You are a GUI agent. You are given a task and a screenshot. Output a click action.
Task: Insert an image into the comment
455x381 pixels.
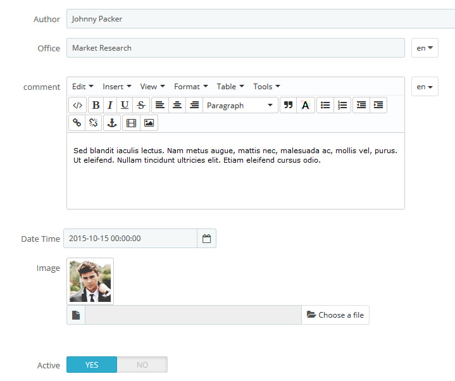pos(149,123)
